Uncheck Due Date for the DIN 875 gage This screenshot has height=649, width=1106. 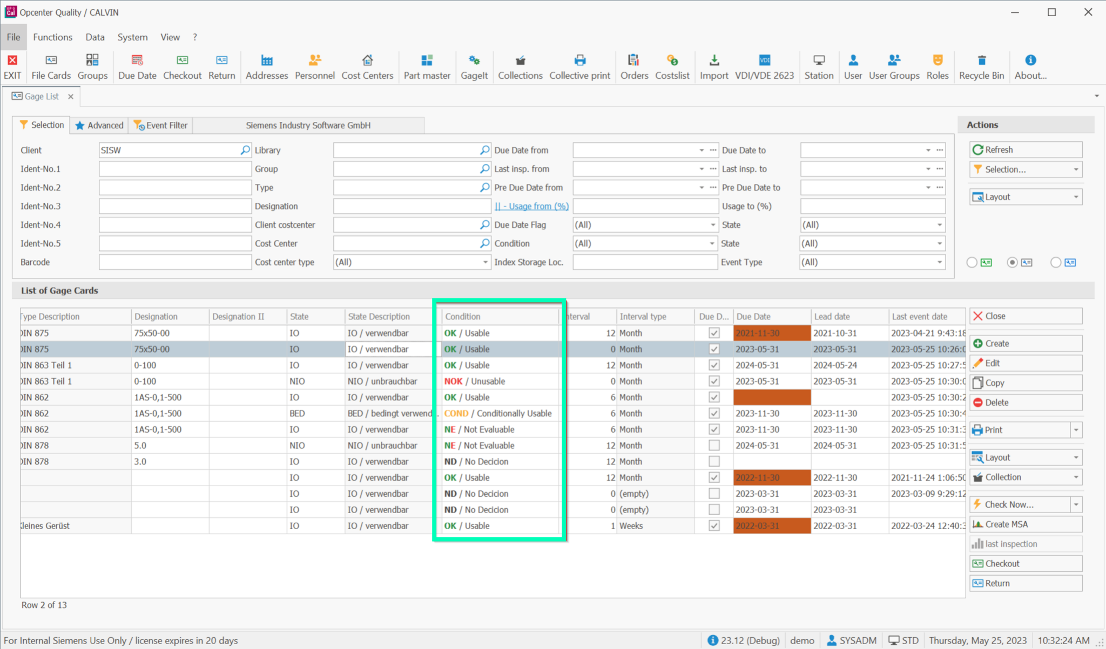[x=714, y=333]
